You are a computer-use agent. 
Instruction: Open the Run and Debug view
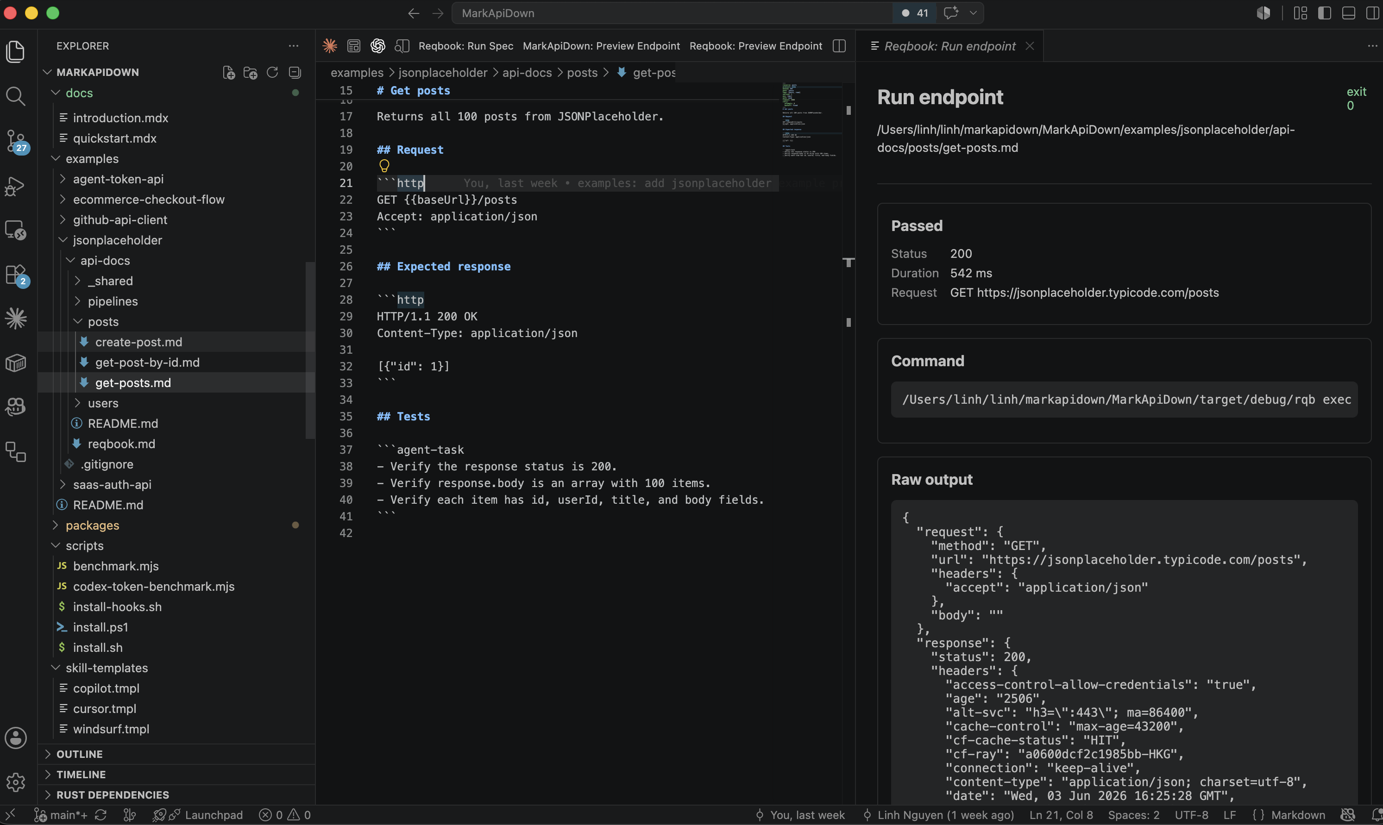tap(16, 186)
